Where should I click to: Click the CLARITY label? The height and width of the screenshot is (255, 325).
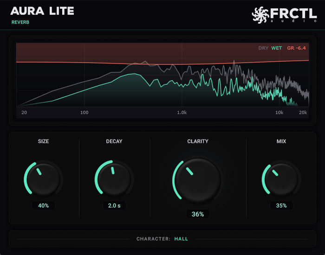coord(198,141)
